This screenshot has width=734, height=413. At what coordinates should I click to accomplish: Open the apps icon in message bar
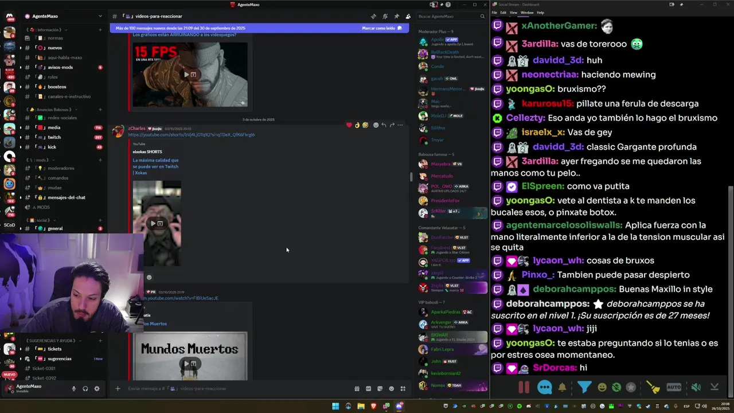pyautogui.click(x=403, y=388)
